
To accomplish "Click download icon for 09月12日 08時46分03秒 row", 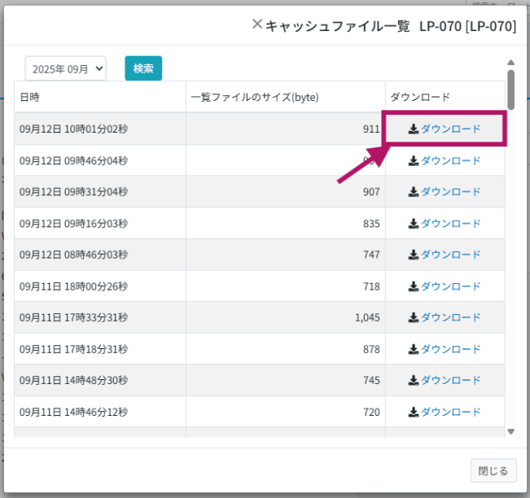I will pos(414,255).
